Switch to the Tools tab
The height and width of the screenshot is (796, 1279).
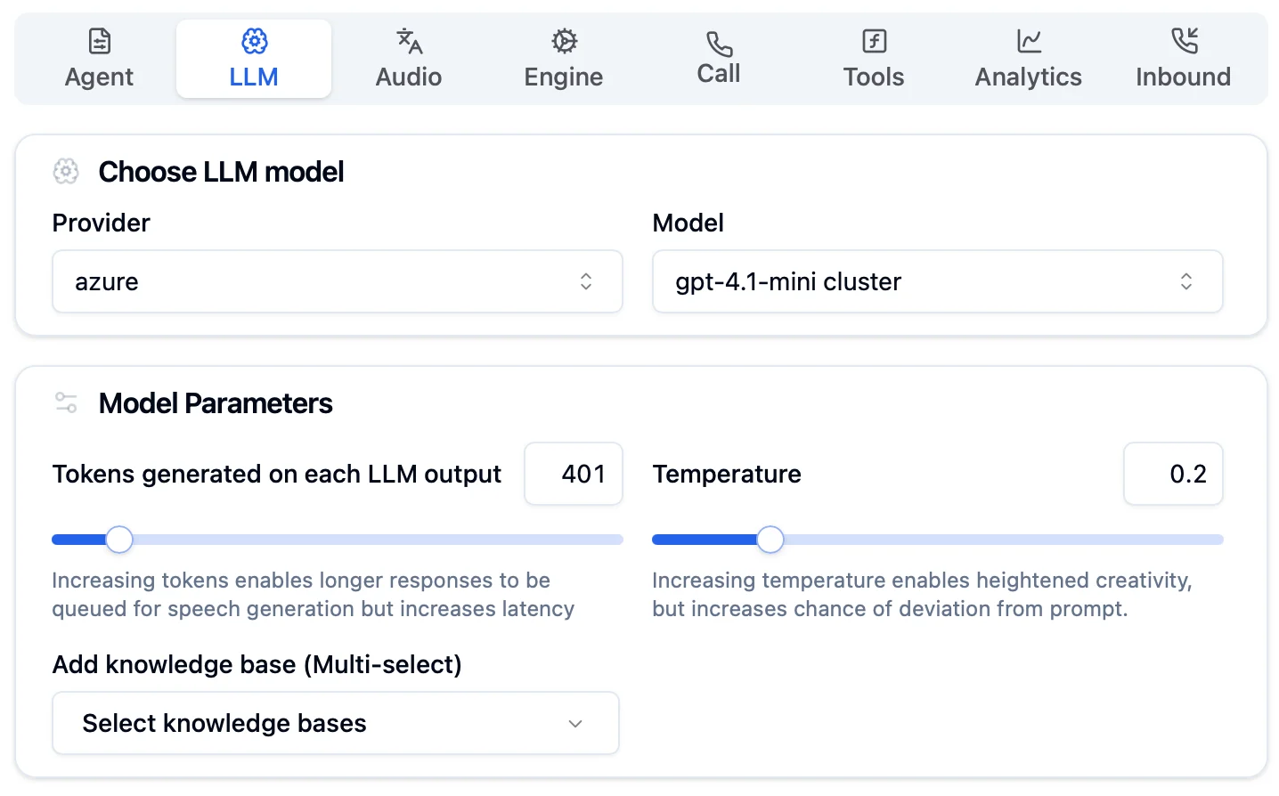pos(874,59)
